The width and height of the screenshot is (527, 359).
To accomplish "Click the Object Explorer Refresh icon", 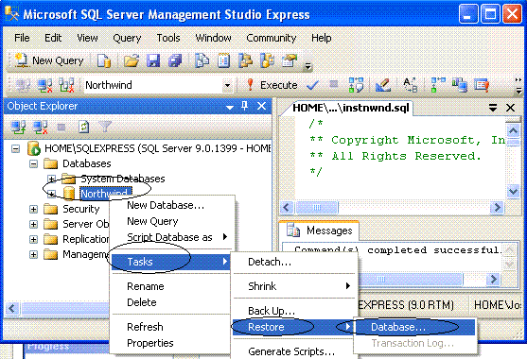I will [x=83, y=128].
